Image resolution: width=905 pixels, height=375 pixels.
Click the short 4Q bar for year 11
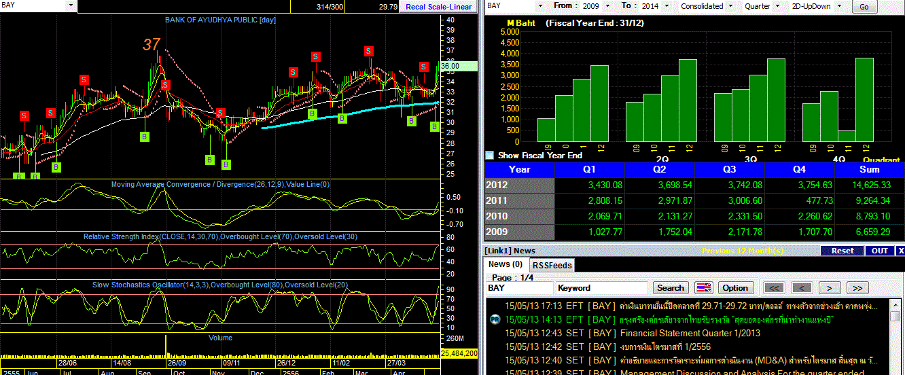[x=846, y=136]
